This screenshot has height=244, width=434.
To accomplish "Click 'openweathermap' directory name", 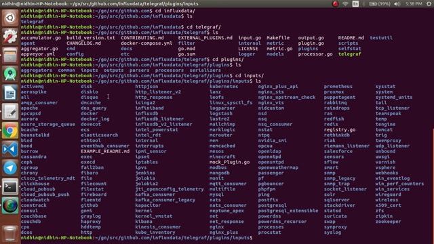I will [278, 167].
